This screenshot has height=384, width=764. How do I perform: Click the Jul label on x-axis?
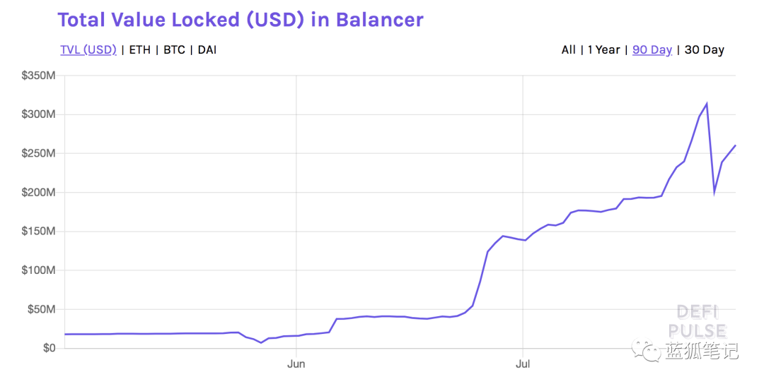522,364
